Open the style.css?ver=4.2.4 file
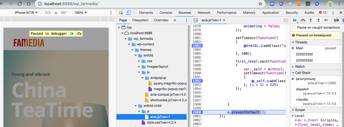 pyautogui.click(x=161, y=123)
